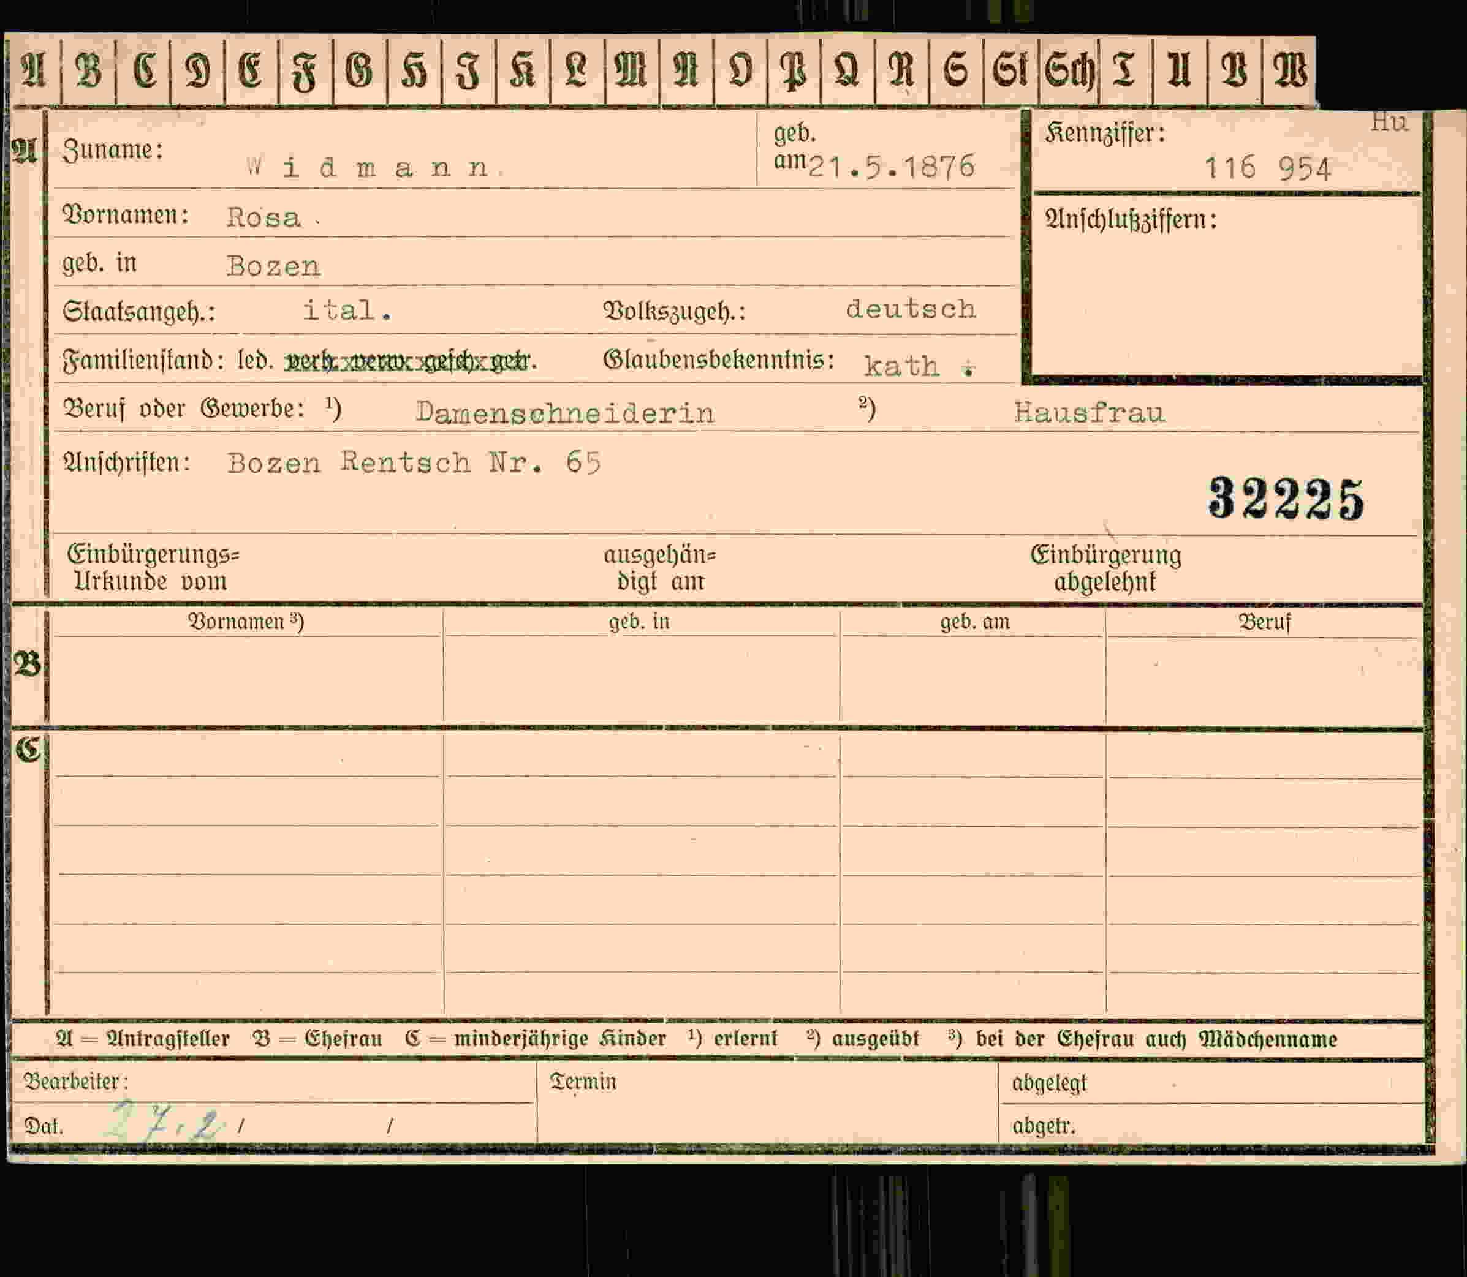Click the occupation Hausfrau

click(1089, 413)
